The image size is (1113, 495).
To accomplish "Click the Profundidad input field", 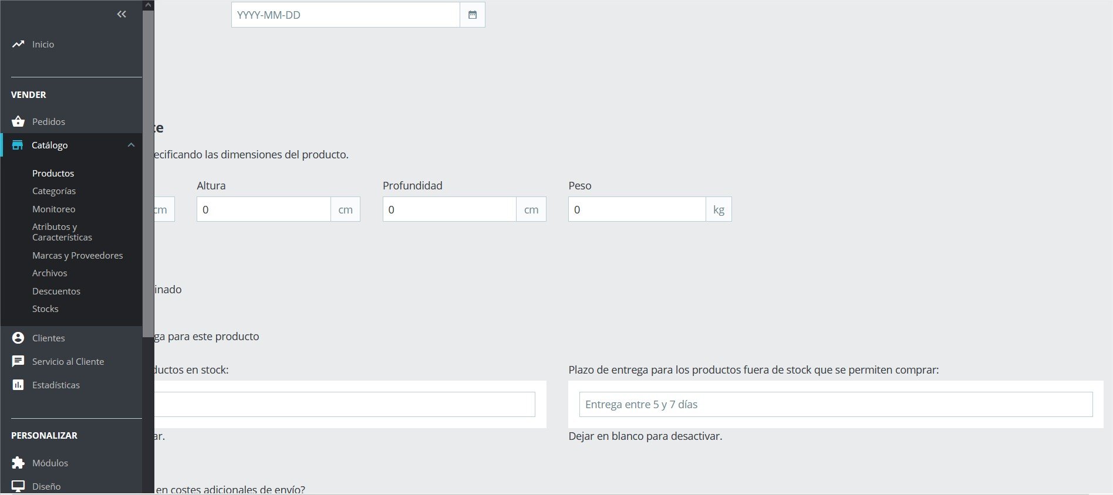I will tap(449, 209).
